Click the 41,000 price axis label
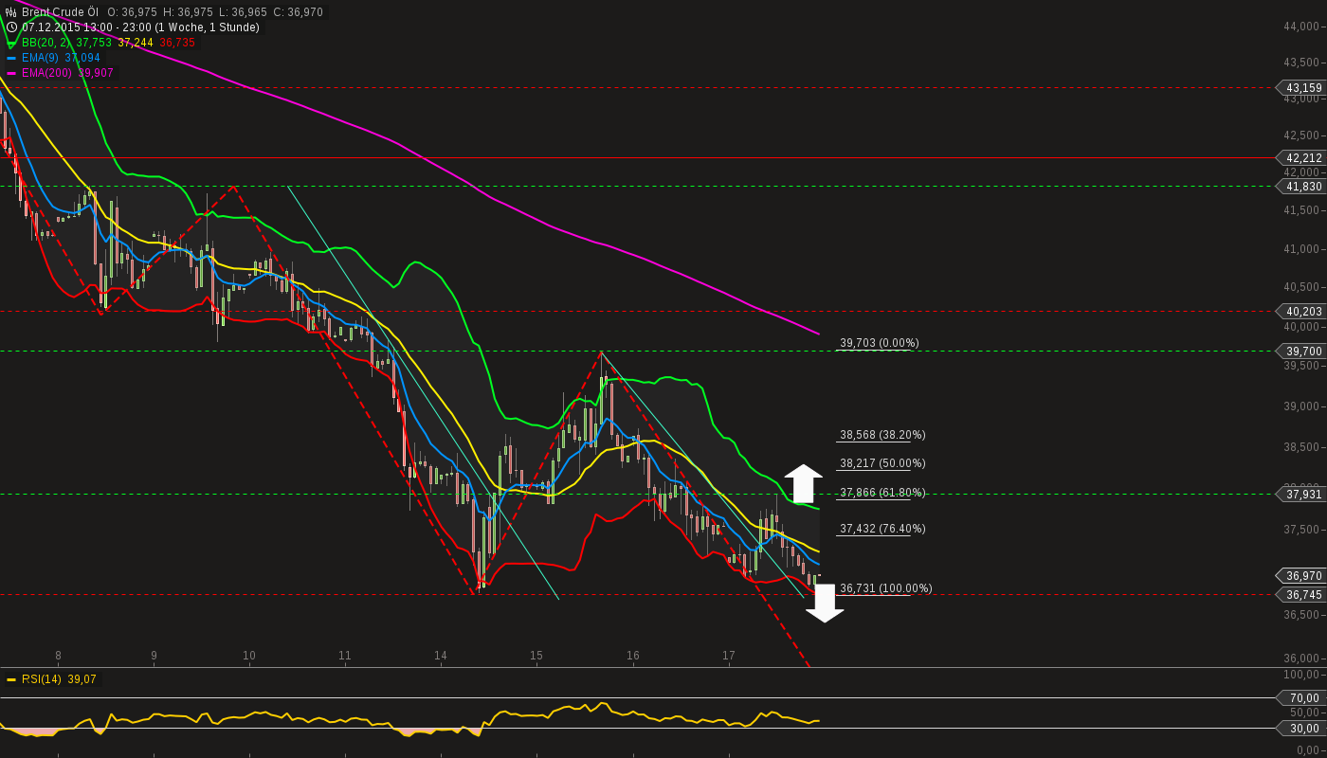The image size is (1327, 758). (1301, 249)
